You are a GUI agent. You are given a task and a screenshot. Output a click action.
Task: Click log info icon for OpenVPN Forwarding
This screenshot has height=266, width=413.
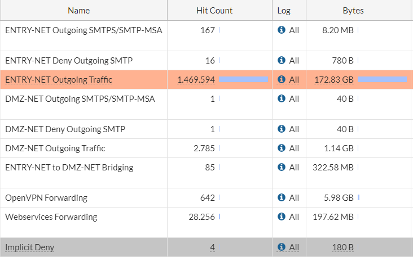(282, 198)
